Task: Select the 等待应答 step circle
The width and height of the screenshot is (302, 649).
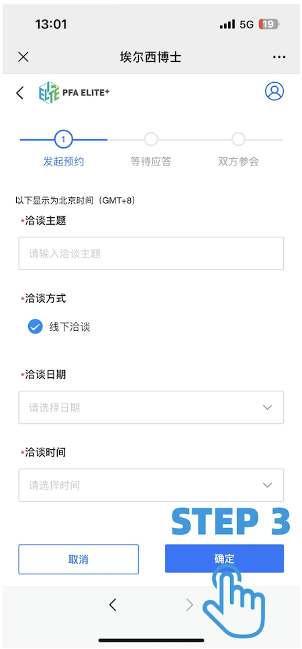Action: tap(151, 140)
